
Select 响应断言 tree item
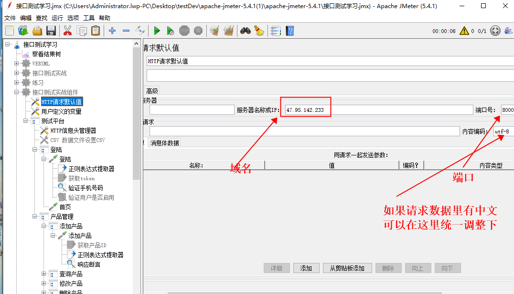point(89,264)
